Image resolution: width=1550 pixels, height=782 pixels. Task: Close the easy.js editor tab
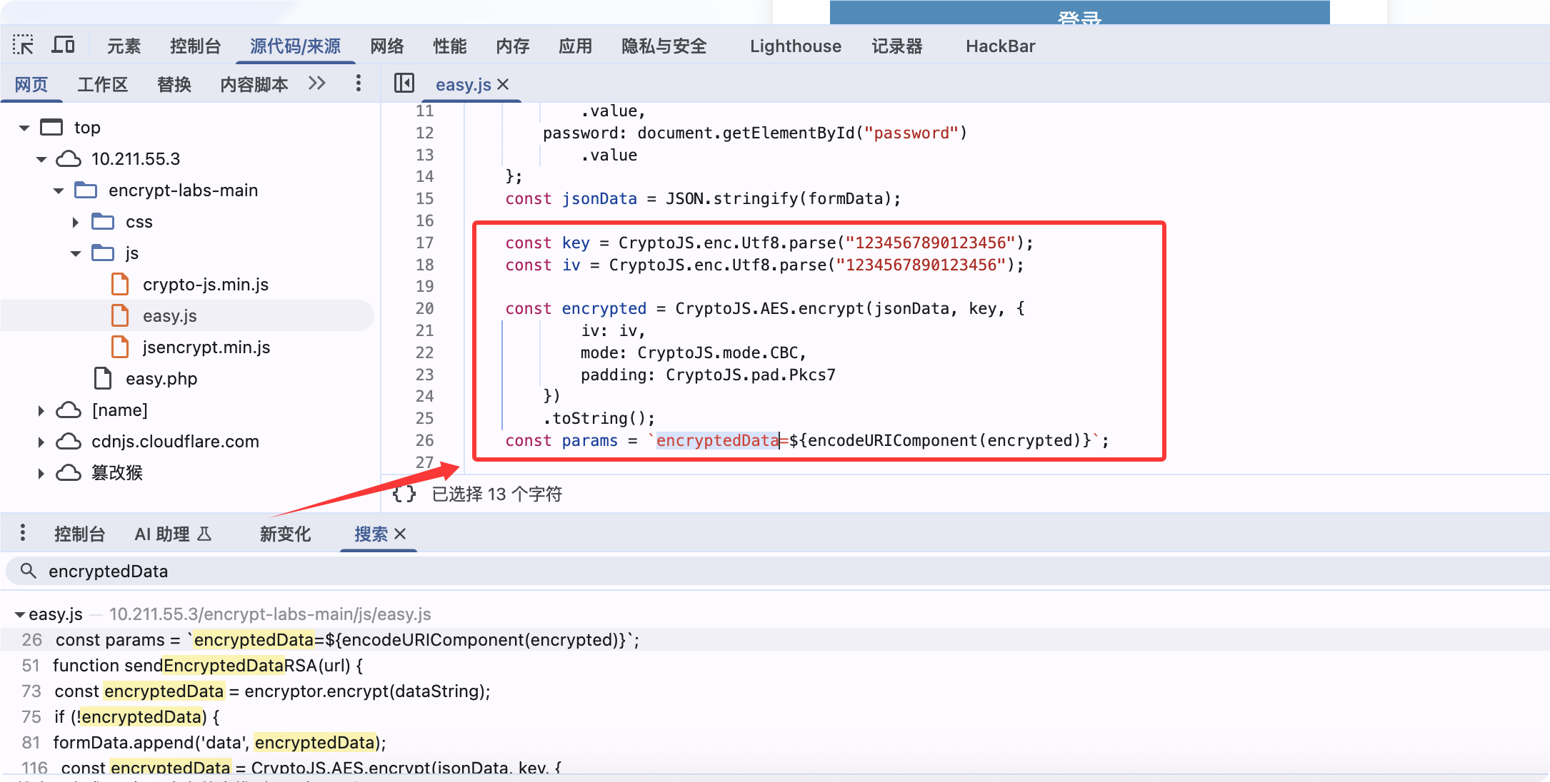(x=504, y=84)
